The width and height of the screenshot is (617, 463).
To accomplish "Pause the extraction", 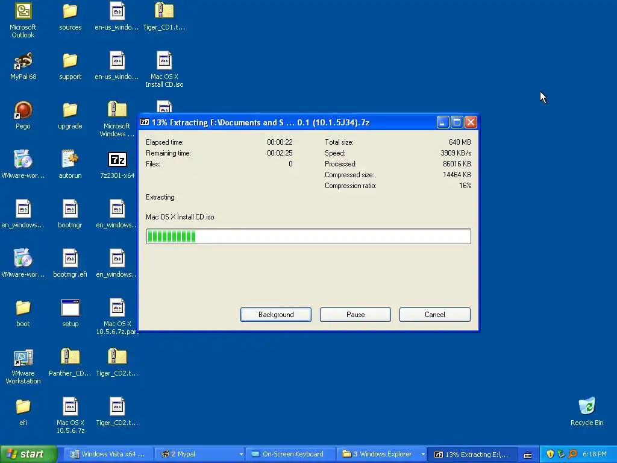I will [x=355, y=315].
